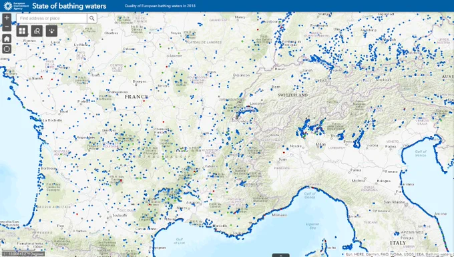Click the Chartres city label

click(x=111, y=33)
